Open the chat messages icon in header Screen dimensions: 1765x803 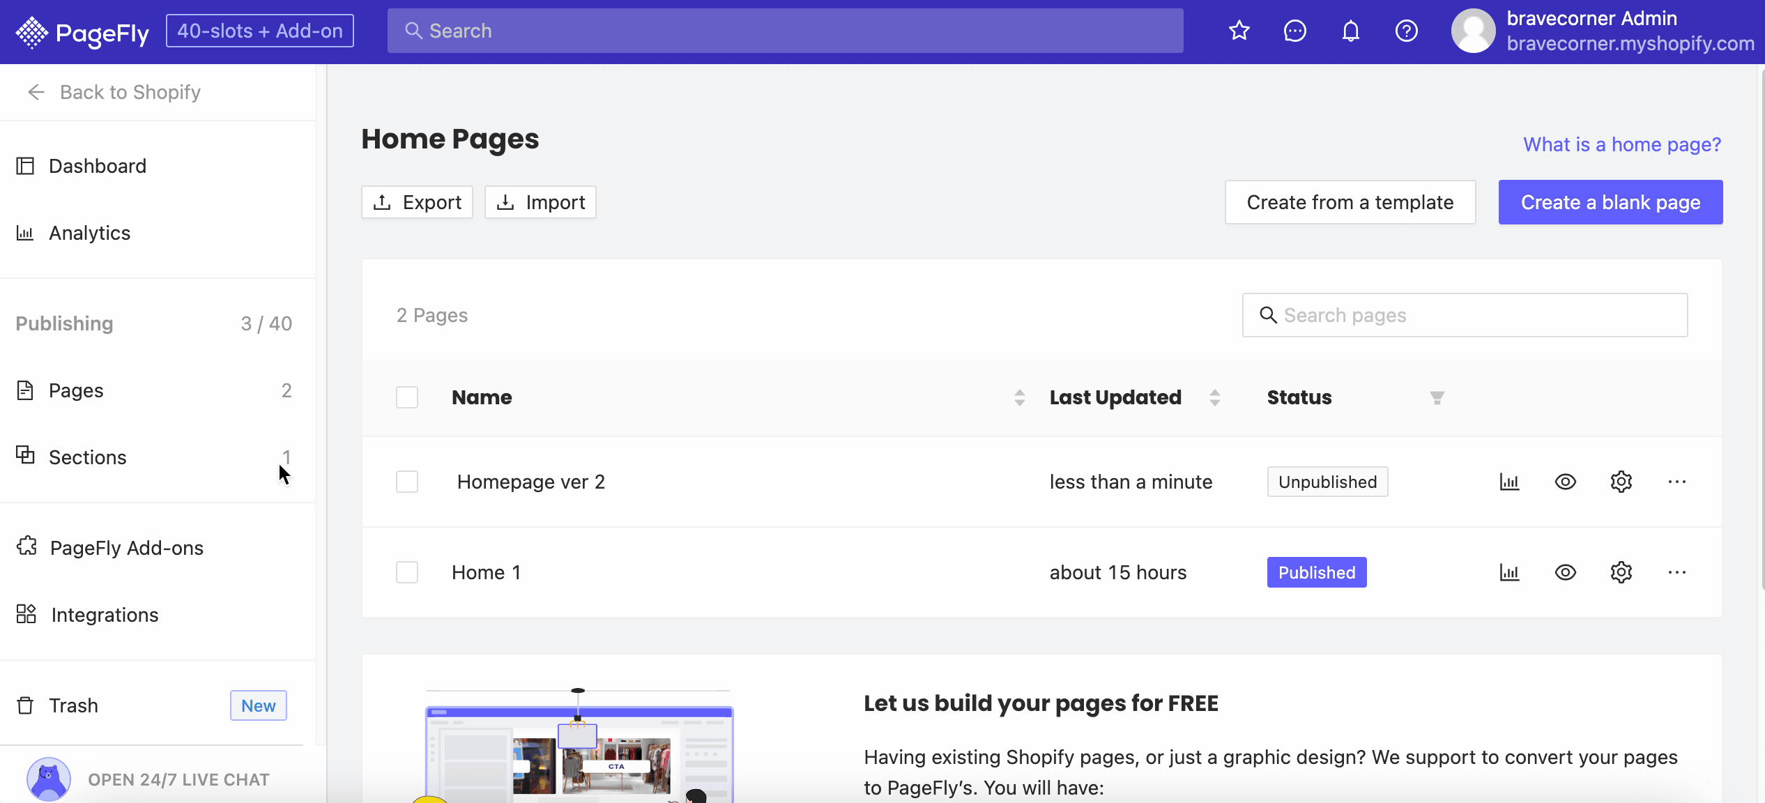tap(1294, 31)
